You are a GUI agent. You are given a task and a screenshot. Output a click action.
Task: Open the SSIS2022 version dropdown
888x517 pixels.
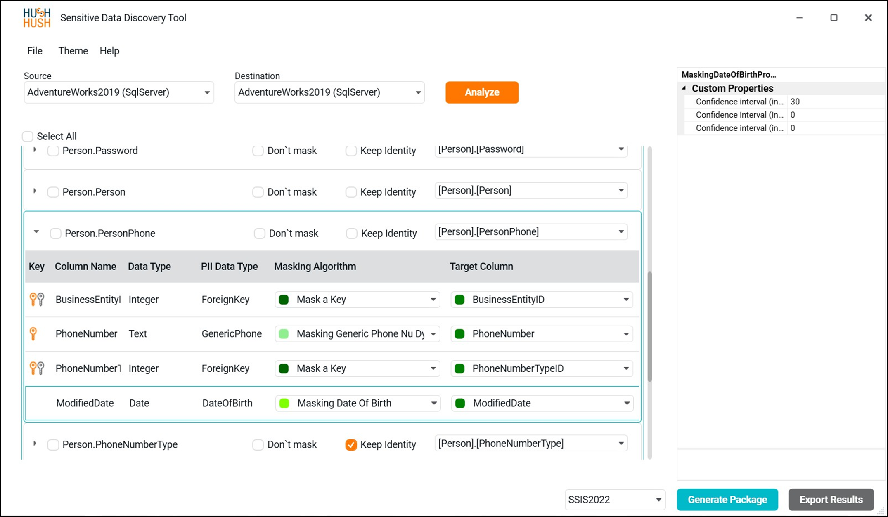pos(615,500)
